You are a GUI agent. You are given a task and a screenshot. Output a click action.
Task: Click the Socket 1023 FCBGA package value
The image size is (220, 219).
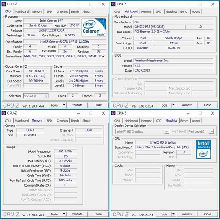point(51,30)
